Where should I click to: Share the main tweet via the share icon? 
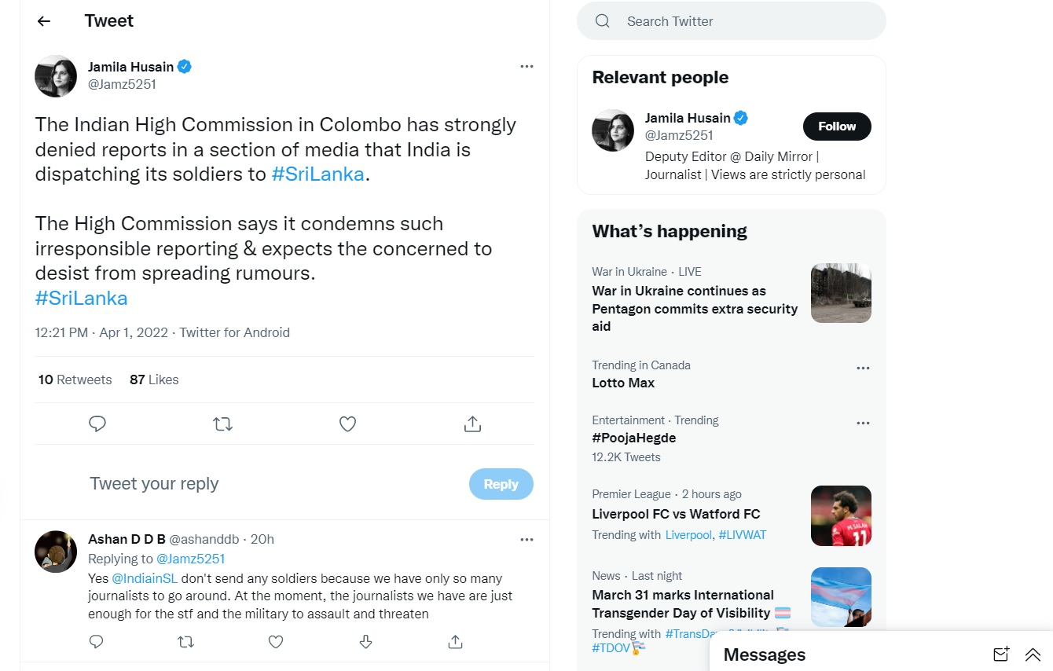coord(472,424)
